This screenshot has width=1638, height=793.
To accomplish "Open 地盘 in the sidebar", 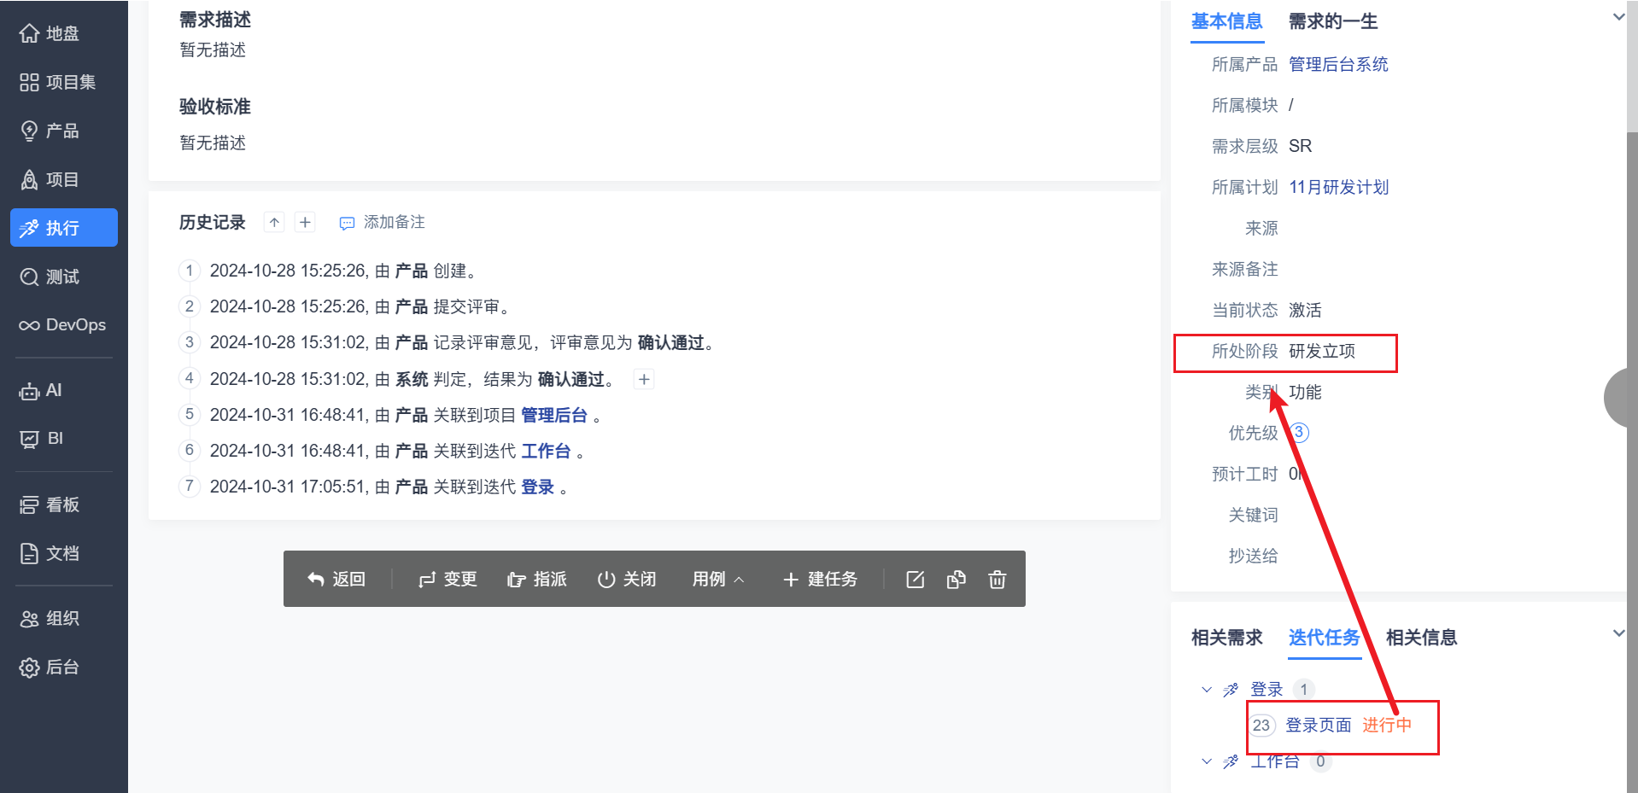I will click(x=64, y=33).
